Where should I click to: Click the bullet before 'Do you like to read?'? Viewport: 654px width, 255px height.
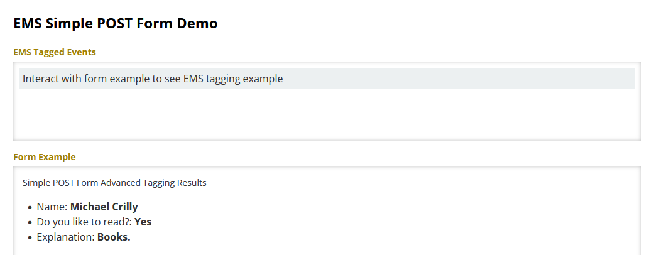tap(30, 222)
